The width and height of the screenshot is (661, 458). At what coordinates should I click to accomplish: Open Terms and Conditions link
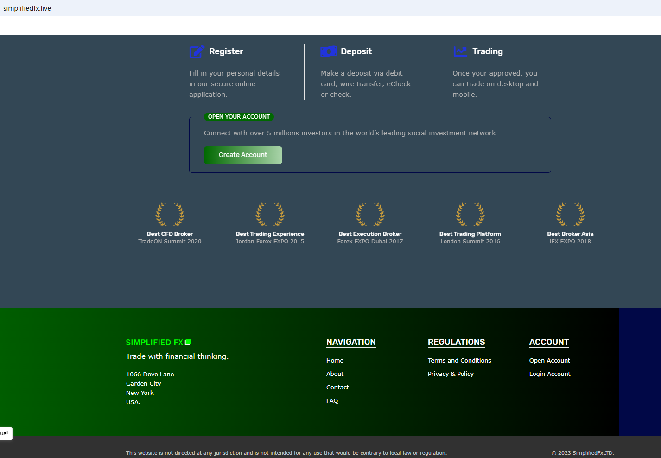click(459, 361)
